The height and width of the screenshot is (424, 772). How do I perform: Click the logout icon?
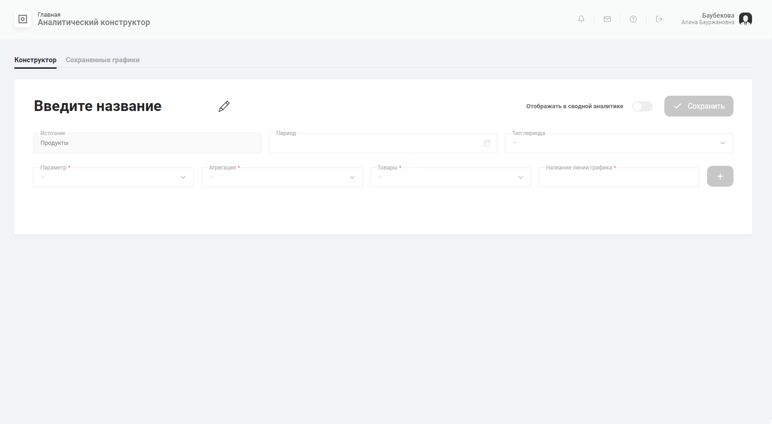click(659, 19)
